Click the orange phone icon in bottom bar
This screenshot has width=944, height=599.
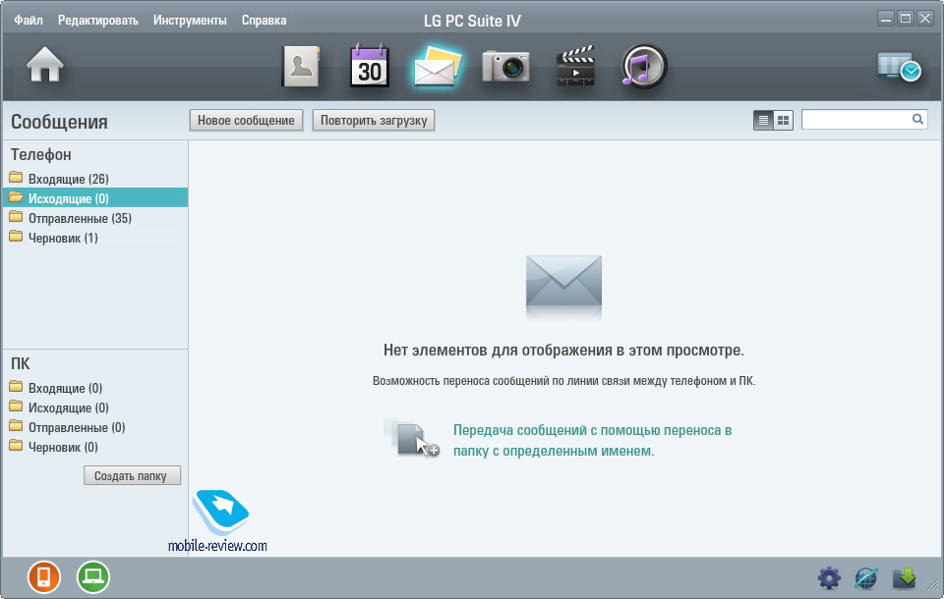[44, 576]
